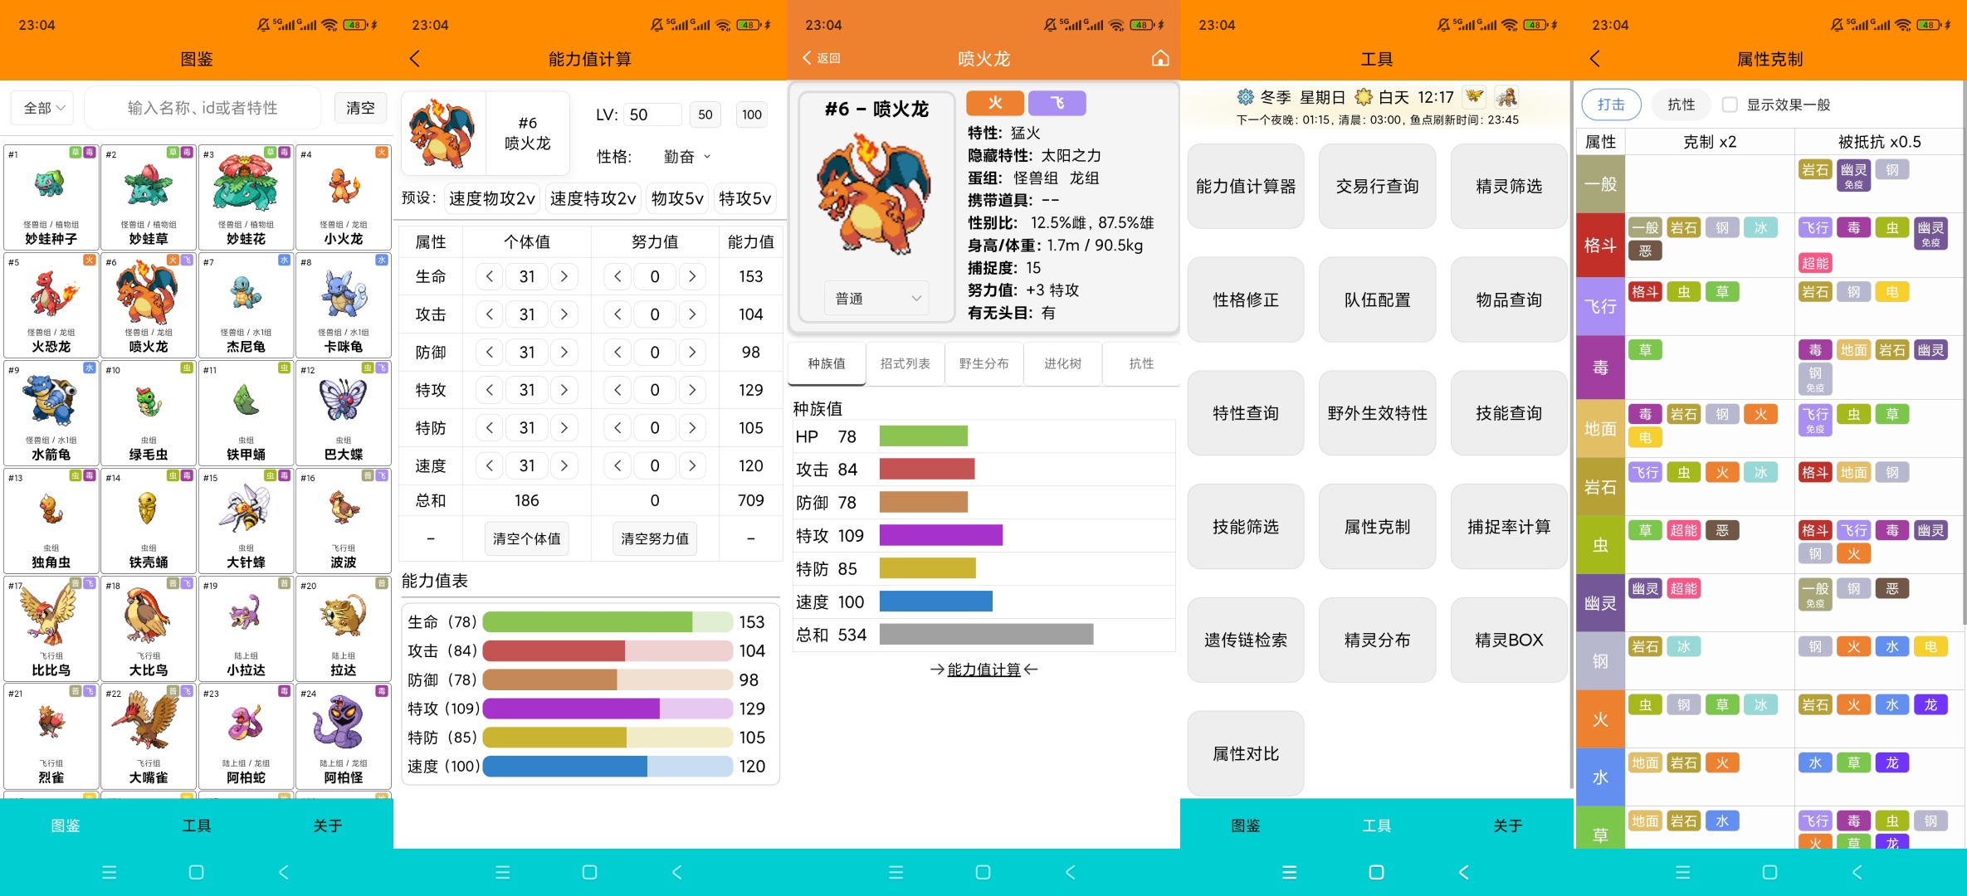1967x896 pixels.
Task: Enable 显示效果一般 checkbox
Action: point(1730,105)
